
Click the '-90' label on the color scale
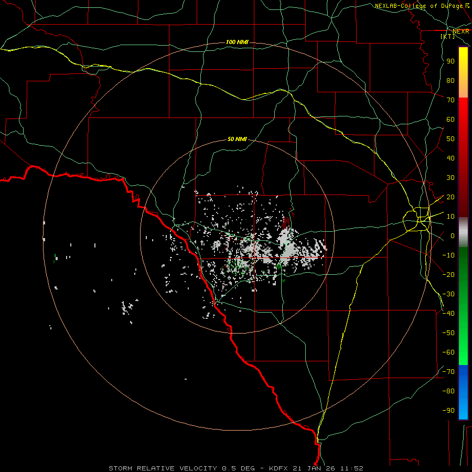point(448,410)
